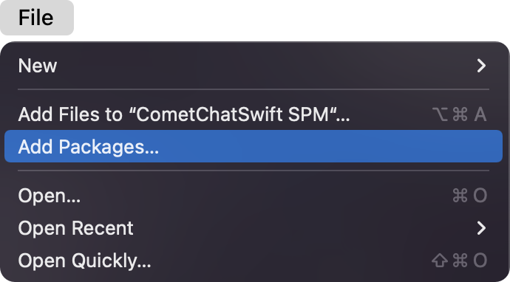The width and height of the screenshot is (510, 282).
Task: Select Add Packages… menu entry
Action: [x=254, y=146]
